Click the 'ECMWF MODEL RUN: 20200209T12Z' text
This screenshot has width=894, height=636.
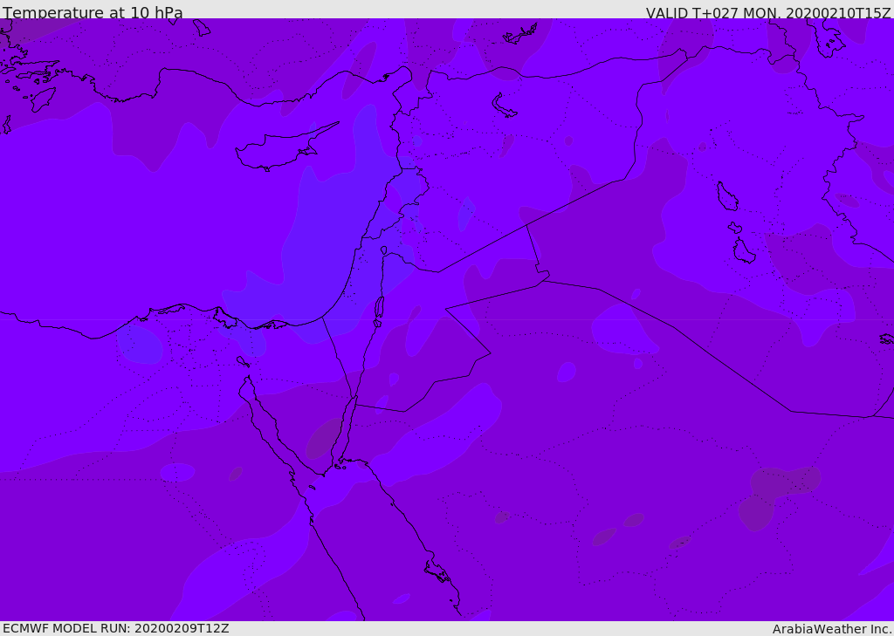116,629
